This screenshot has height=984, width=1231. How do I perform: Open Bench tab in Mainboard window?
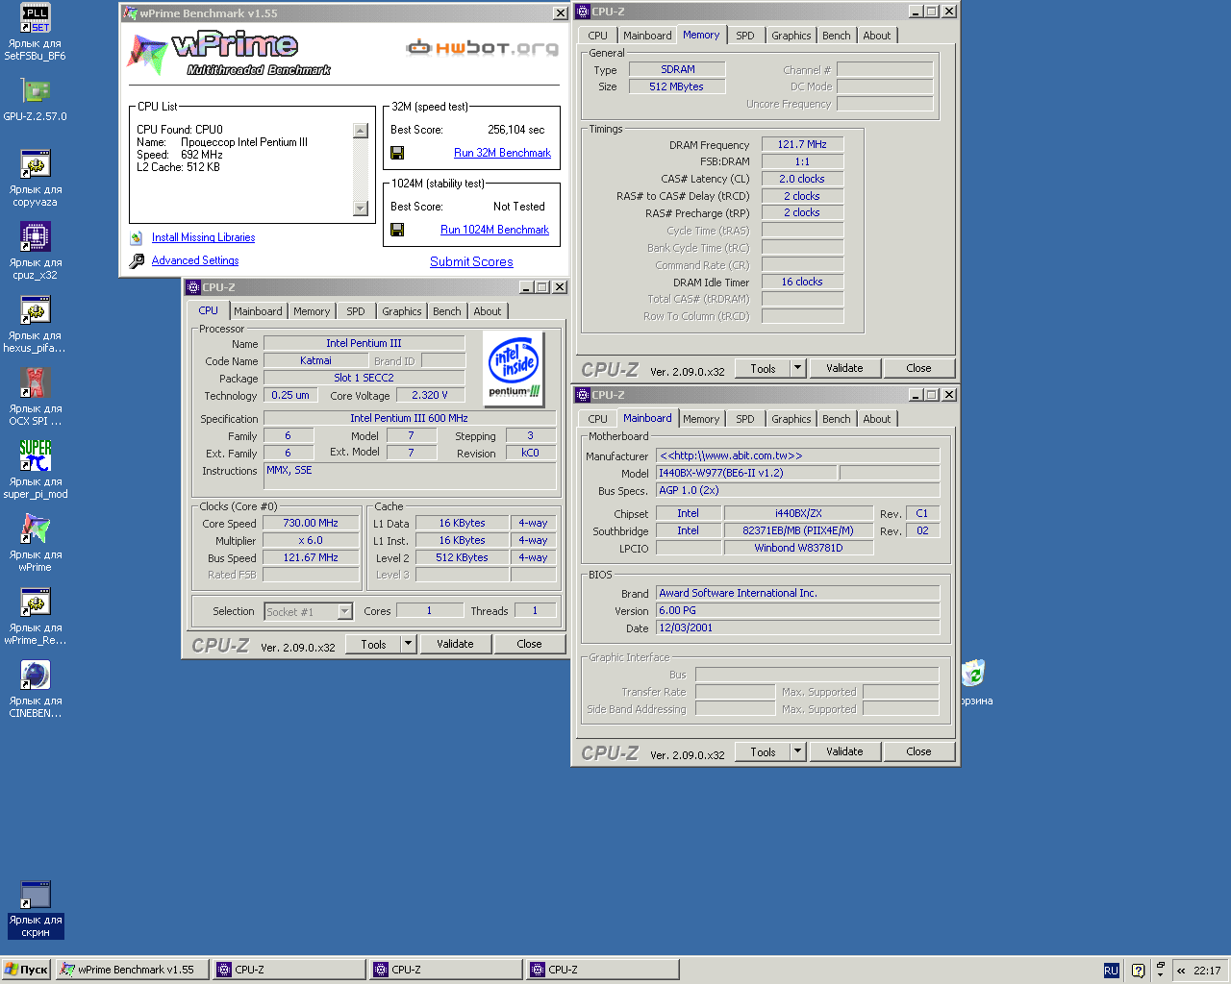pyautogui.click(x=837, y=419)
